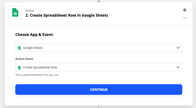
Task: Select the step title Create Spreadsheet Row in Google Sheets
Action: click(67, 15)
